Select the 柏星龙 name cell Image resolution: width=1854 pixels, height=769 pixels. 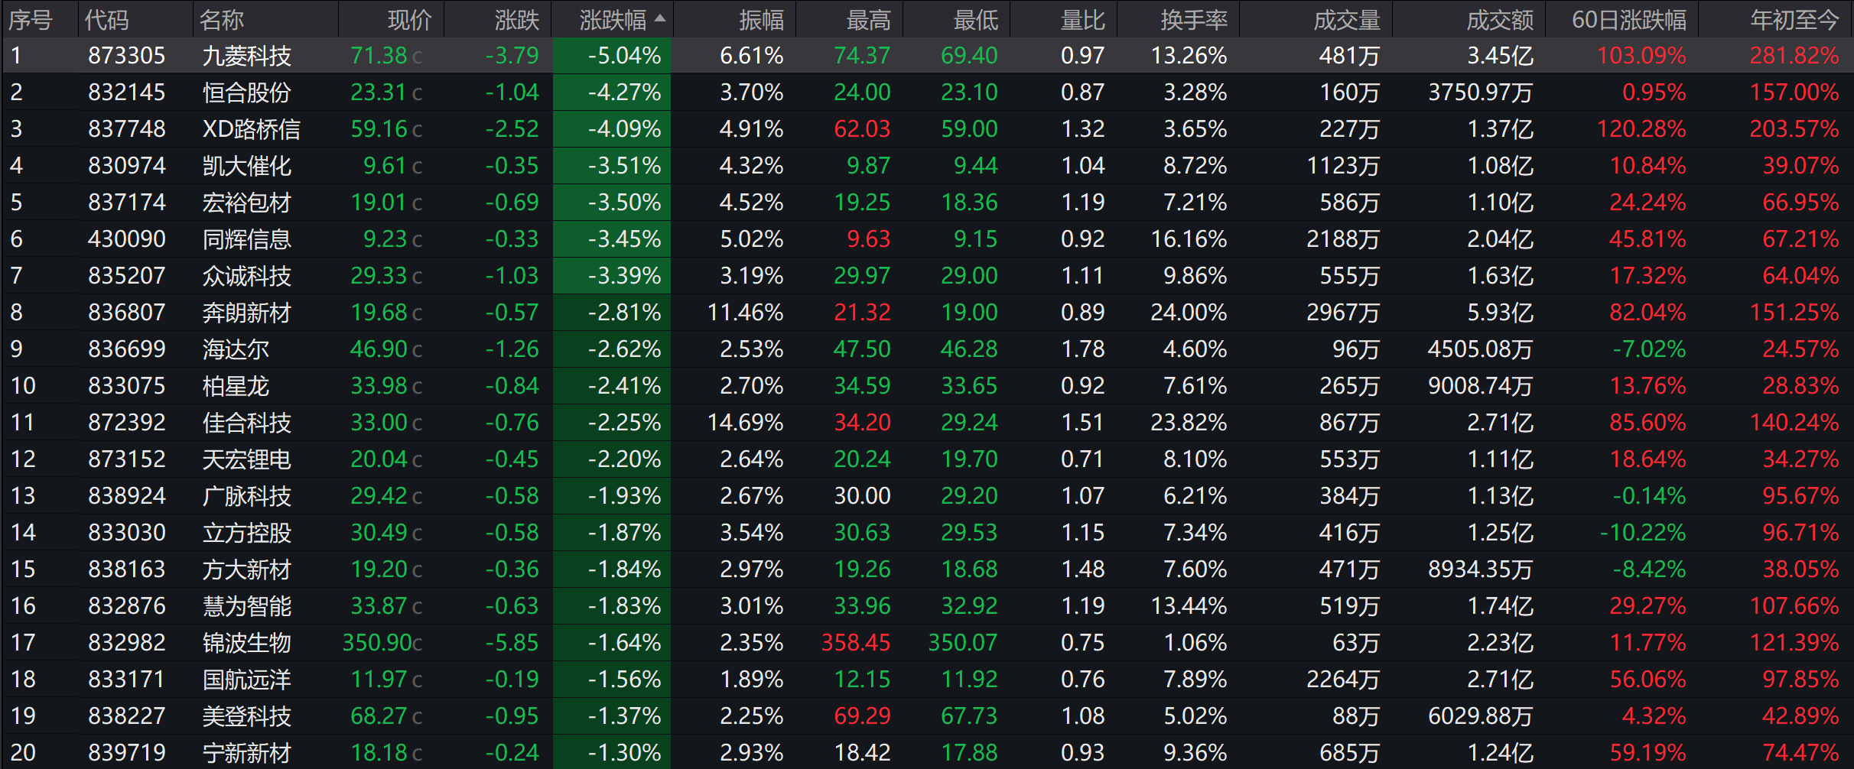[236, 386]
